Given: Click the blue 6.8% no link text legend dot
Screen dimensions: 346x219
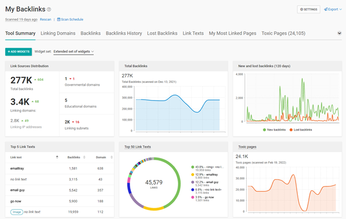Looking at the screenshot, I should [x=192, y=190].
